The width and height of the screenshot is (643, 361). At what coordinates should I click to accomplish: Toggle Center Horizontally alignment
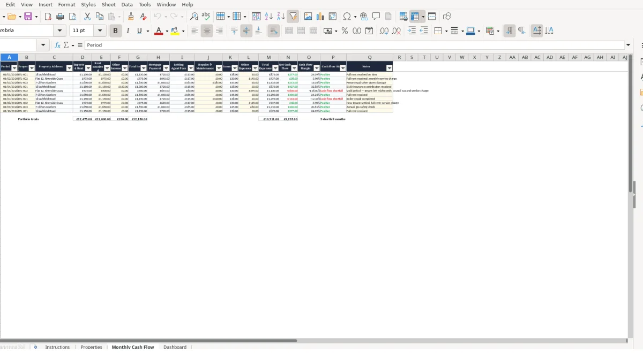click(207, 31)
